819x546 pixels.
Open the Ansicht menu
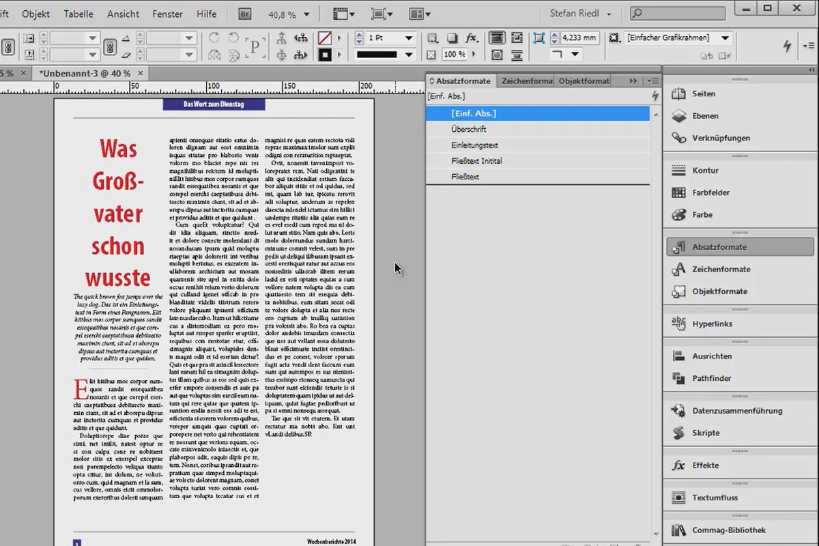(123, 14)
